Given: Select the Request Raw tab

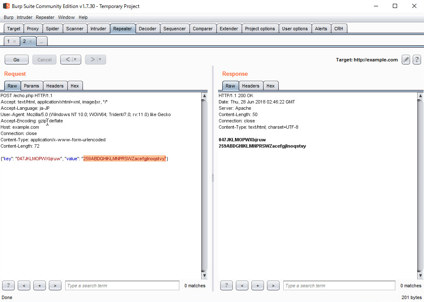Looking at the screenshot, I should (12, 86).
